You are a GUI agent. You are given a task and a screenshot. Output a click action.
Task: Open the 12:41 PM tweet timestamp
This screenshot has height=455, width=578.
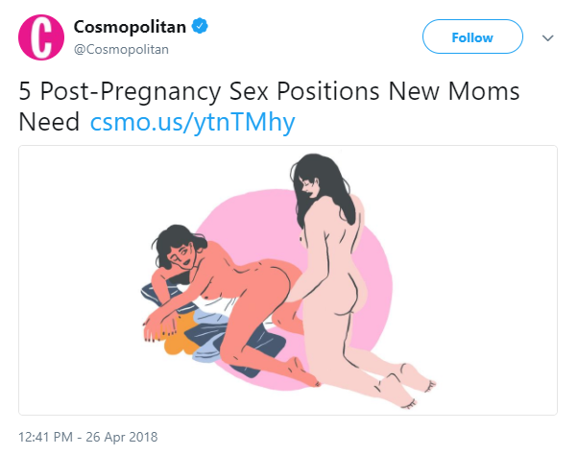[45, 437]
